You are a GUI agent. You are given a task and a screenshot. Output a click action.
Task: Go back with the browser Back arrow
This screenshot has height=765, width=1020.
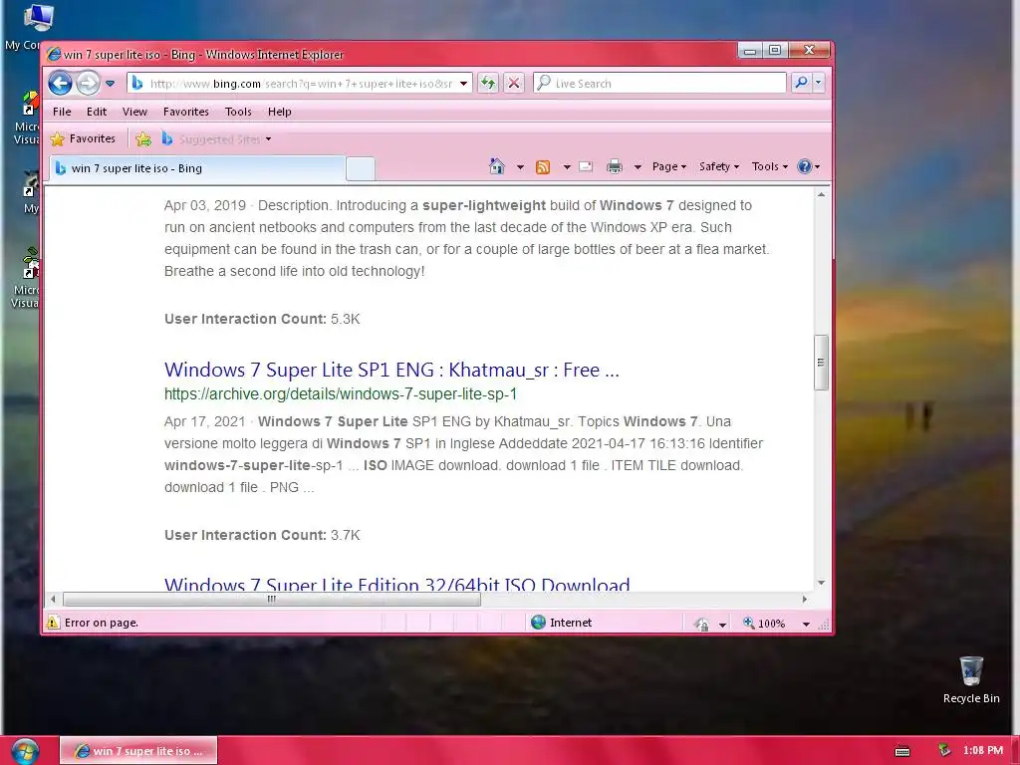click(60, 84)
